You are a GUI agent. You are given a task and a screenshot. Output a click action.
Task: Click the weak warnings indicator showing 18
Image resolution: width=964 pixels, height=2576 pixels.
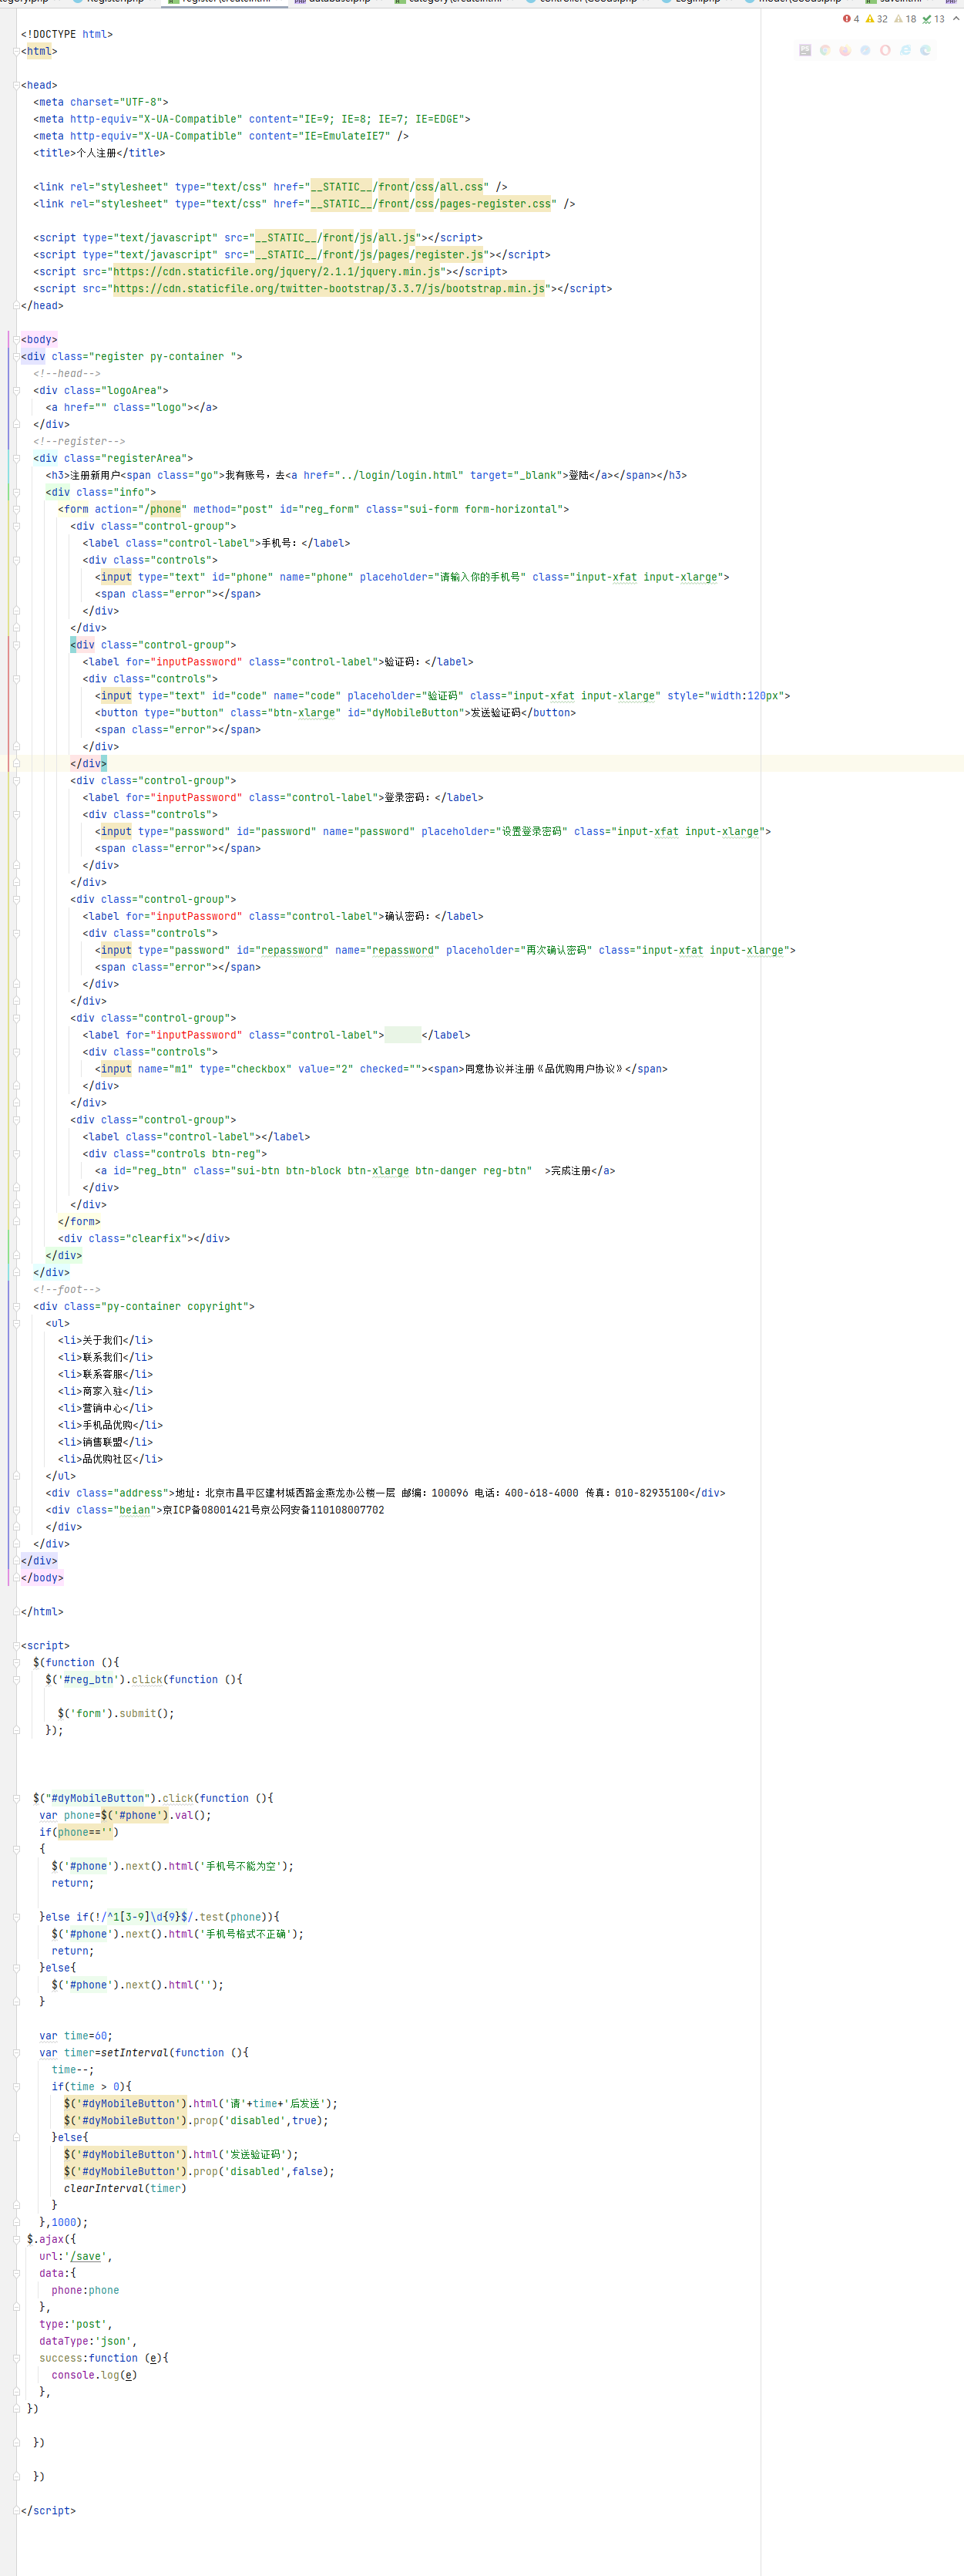[x=905, y=19]
